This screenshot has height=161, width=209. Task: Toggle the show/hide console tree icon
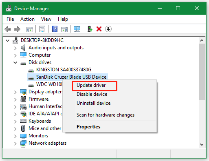[30, 29]
